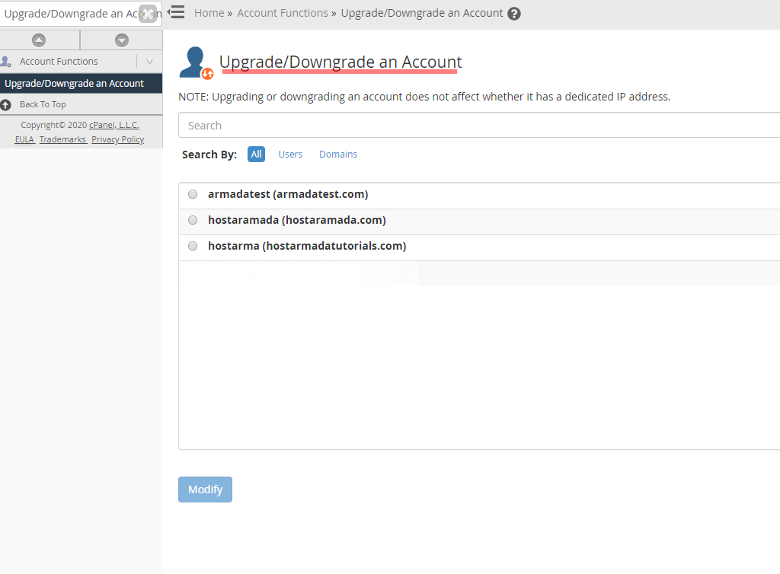Click the Modify button
Viewport: 780px width, 574px height.
pyautogui.click(x=205, y=489)
